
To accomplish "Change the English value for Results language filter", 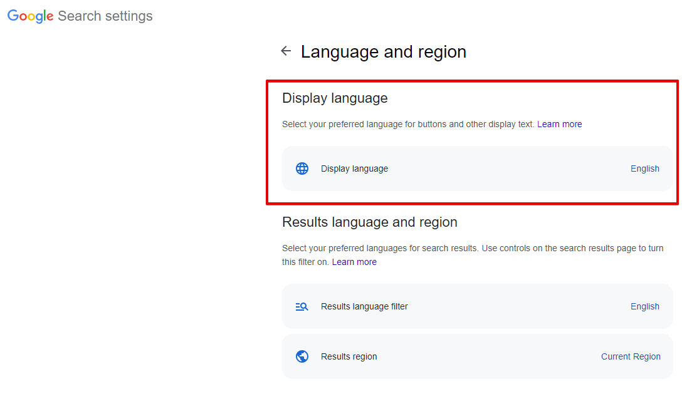I will [645, 306].
